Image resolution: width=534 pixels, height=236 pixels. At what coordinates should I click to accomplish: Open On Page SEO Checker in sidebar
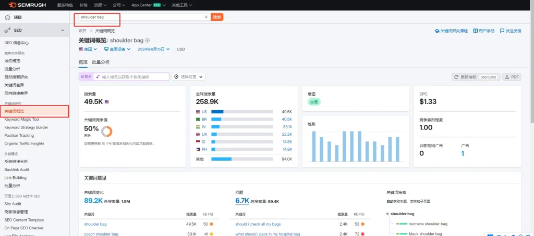click(24, 228)
